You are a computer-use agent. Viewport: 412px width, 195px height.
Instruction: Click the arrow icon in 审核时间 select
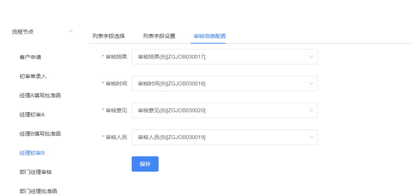(311, 84)
